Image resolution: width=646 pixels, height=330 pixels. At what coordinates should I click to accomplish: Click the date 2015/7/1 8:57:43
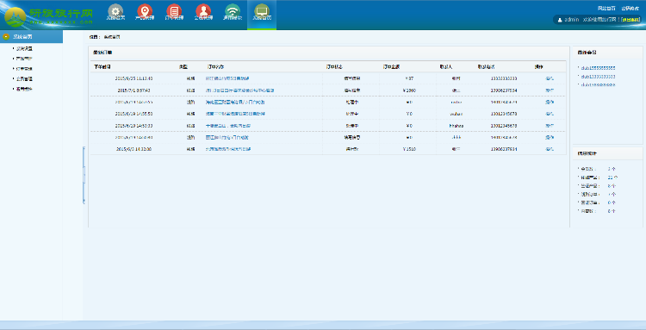pyautogui.click(x=134, y=90)
